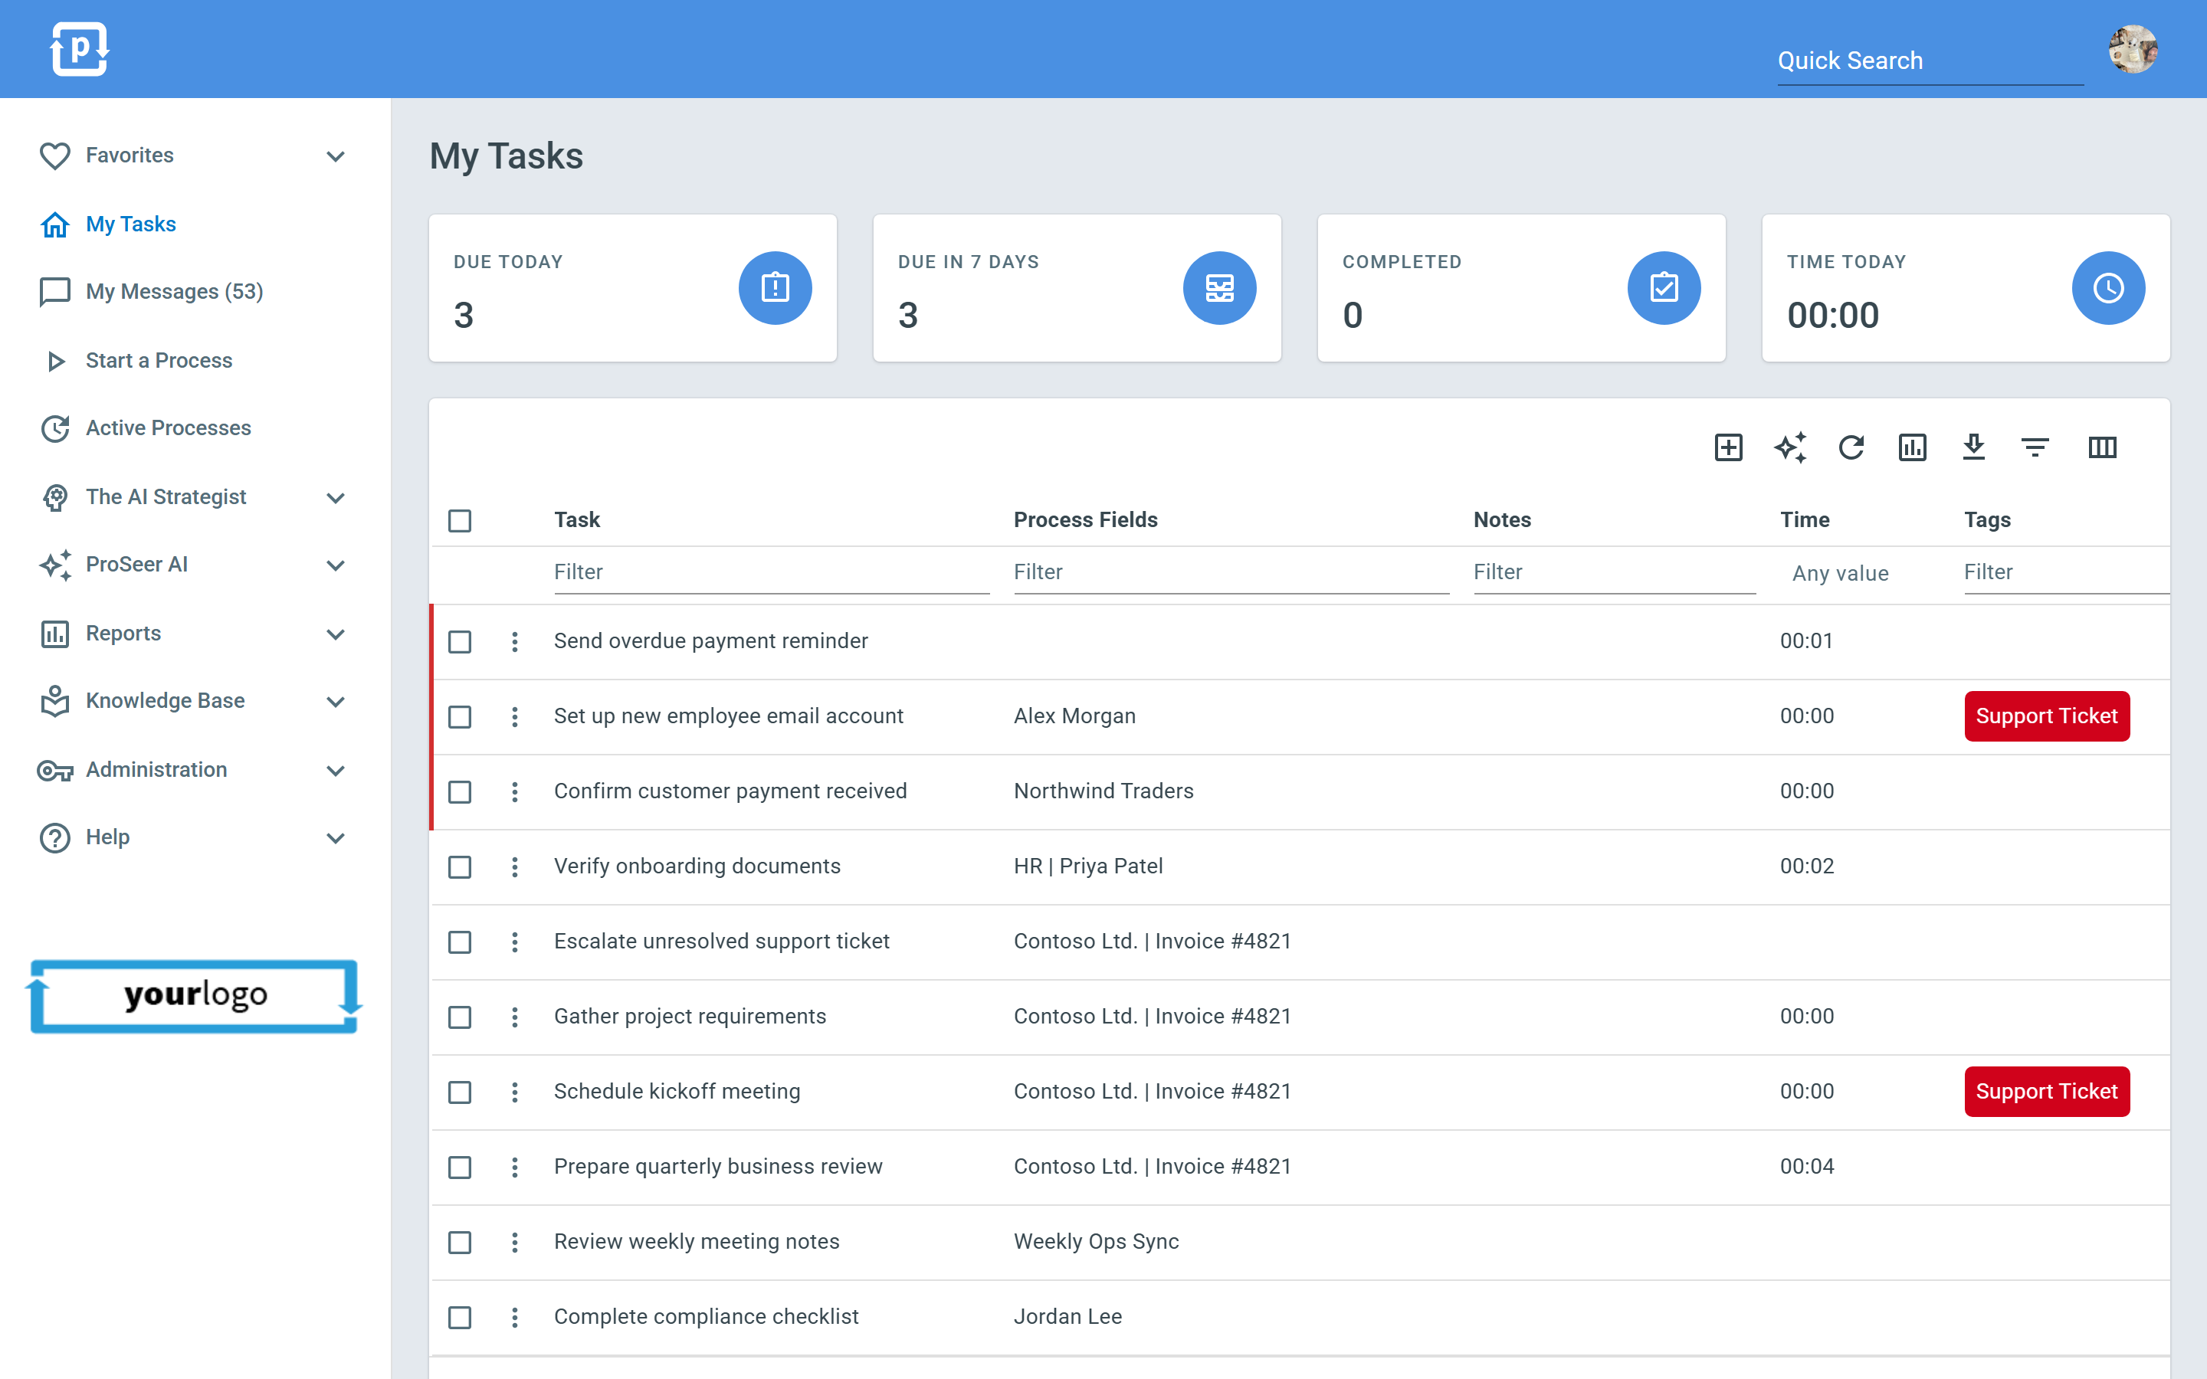
Task: Click the app logo in header
Action: 80,48
